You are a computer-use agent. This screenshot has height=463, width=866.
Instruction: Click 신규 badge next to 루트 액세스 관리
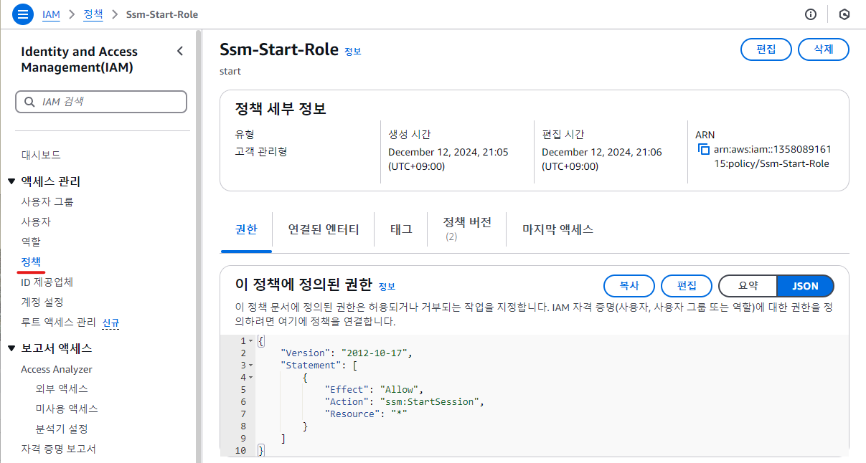coord(110,323)
